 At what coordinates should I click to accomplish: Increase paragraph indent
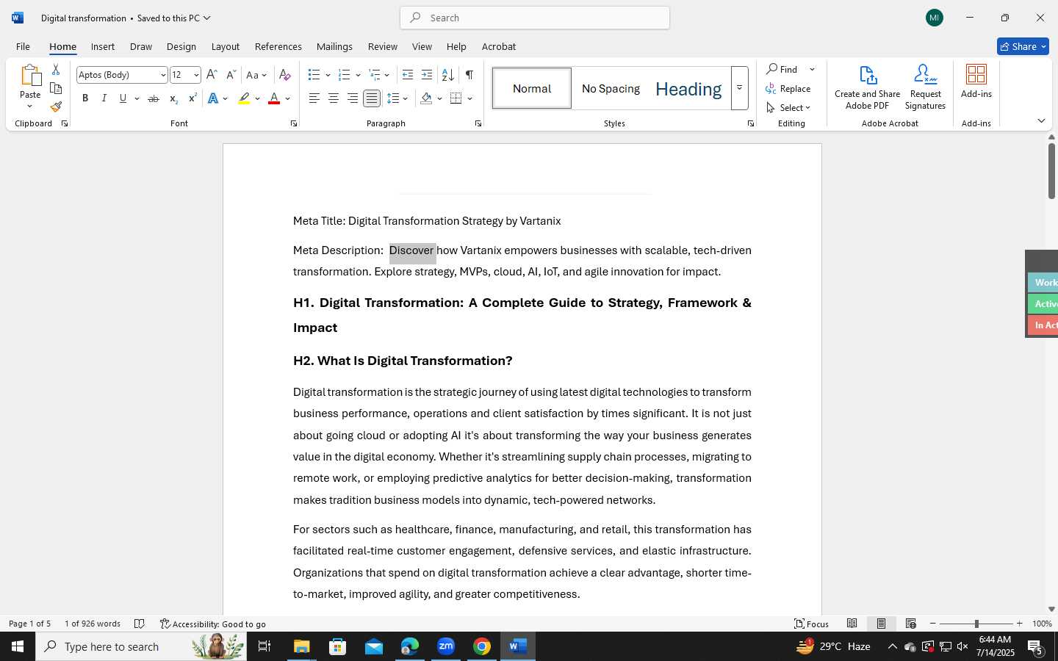427,75
